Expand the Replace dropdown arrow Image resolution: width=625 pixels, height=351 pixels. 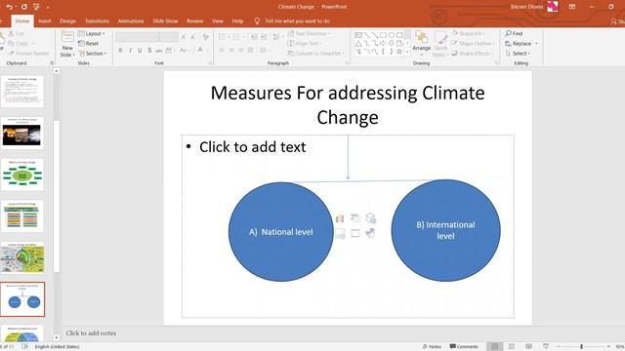click(x=536, y=43)
